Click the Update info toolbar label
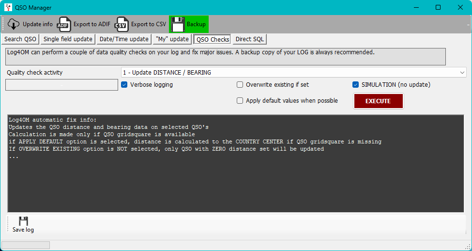 click(x=38, y=24)
